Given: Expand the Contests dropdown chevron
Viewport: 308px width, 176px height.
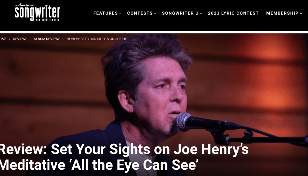Looking at the screenshot, I should tap(155, 13).
